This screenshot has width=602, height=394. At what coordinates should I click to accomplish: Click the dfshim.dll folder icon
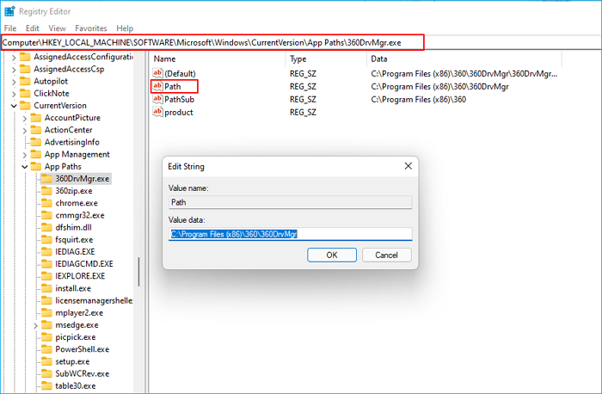46,227
